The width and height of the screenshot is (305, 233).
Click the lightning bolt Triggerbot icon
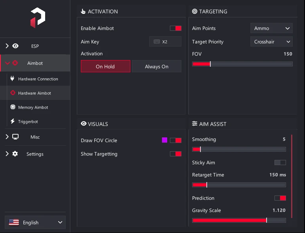point(13,121)
